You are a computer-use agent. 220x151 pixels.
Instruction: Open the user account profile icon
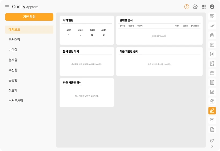(x=212, y=7)
